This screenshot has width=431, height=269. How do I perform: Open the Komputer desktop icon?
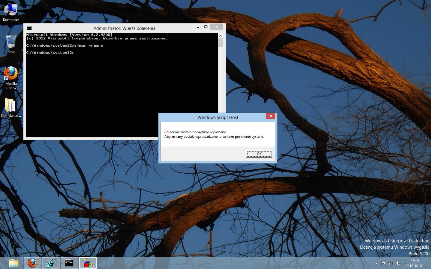click(x=11, y=12)
